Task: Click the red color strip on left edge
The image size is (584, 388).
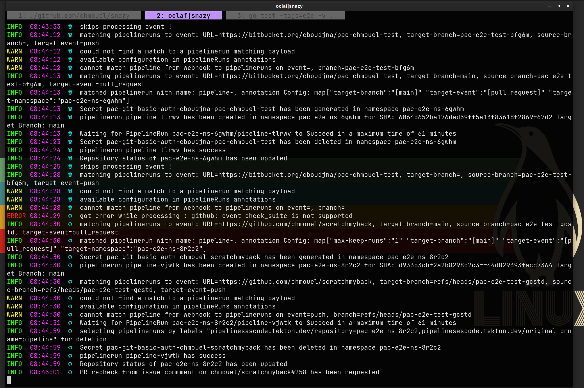Action: tap(2, 240)
